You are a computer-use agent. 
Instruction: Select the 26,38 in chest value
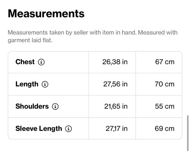[x=115, y=62]
